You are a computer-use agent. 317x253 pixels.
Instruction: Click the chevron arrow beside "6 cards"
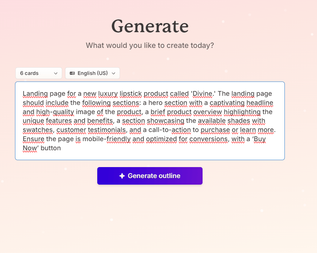pos(56,73)
